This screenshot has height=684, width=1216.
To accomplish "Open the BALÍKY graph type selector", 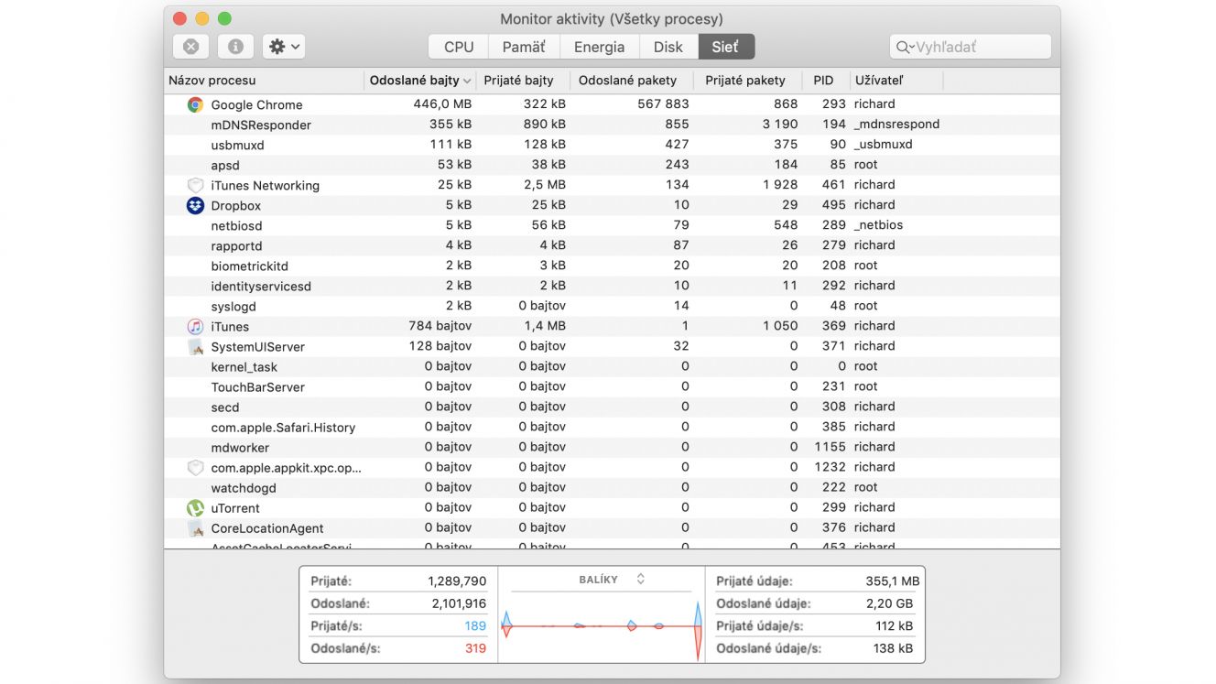I will tap(613, 580).
